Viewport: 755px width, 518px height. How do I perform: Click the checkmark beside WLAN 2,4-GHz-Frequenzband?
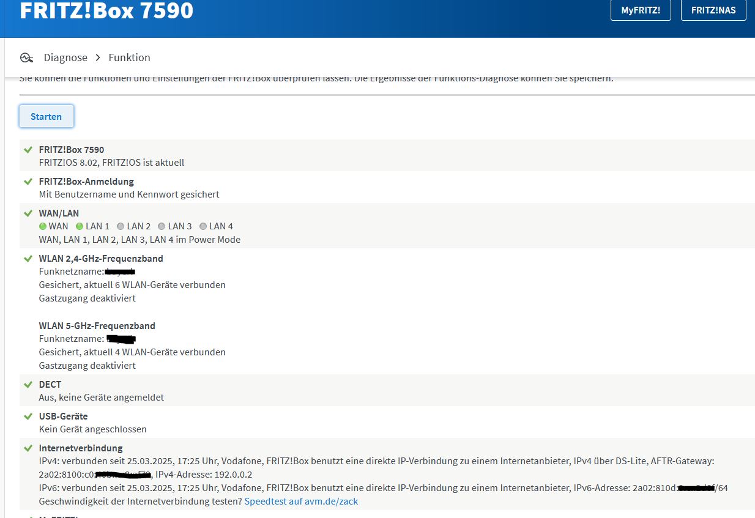(28, 259)
